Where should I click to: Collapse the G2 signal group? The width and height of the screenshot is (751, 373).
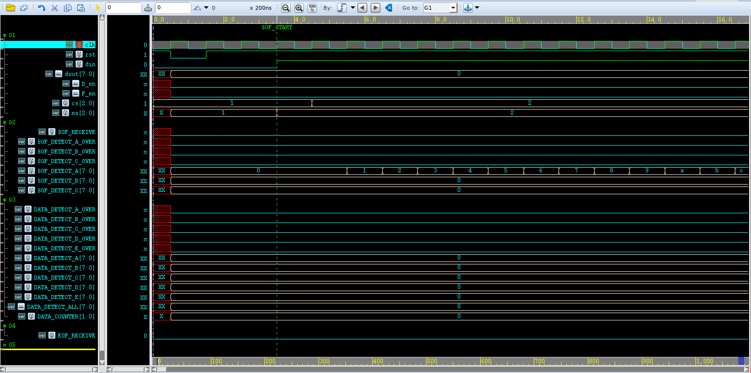[4, 122]
